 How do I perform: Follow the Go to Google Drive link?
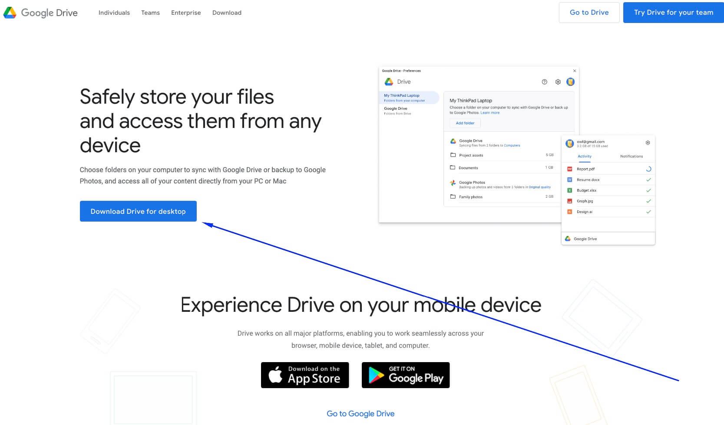[360, 414]
